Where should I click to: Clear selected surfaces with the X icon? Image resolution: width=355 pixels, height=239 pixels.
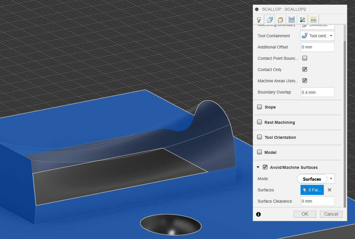coord(330,190)
